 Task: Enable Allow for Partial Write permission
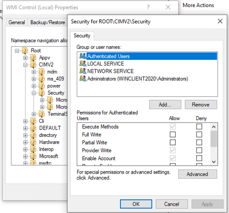pyautogui.click(x=173, y=143)
